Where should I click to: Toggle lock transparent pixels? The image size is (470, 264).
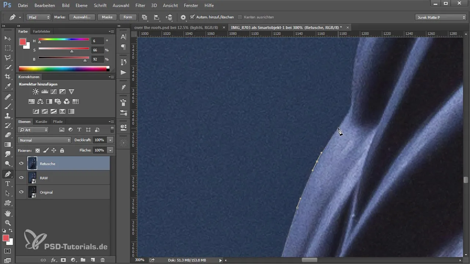[37, 150]
